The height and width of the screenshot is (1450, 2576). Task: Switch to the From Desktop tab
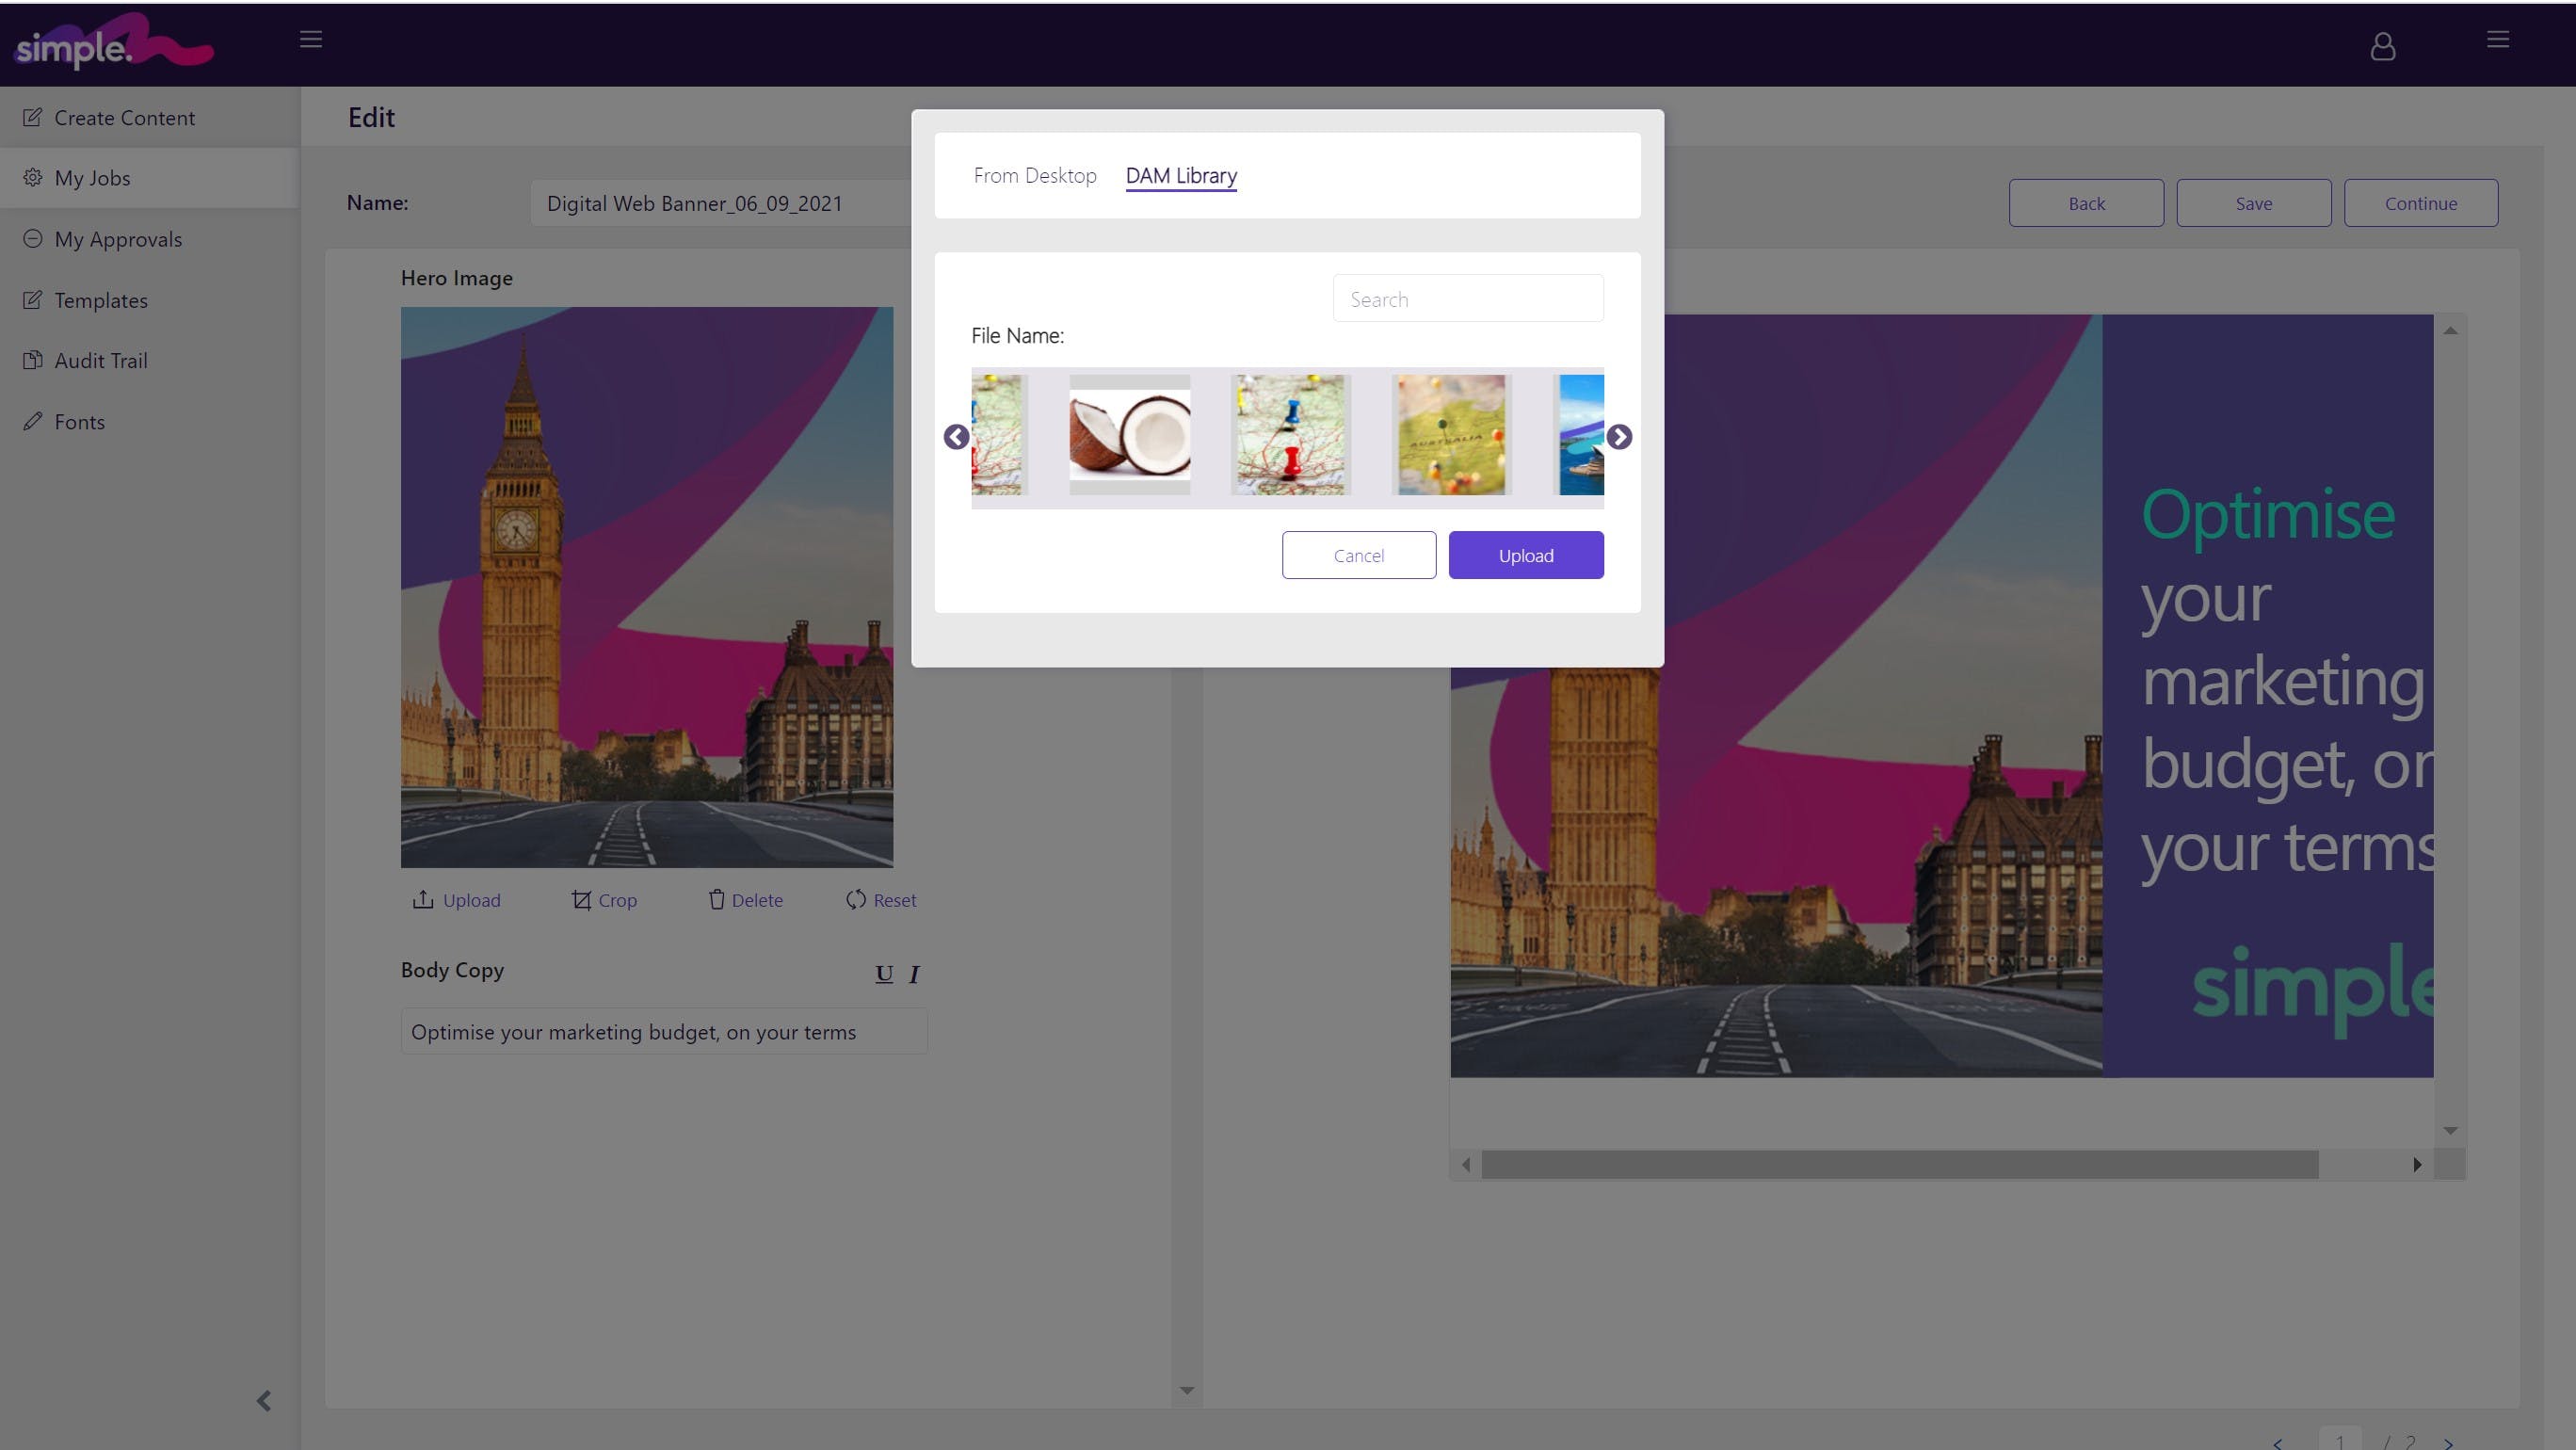click(x=1035, y=176)
